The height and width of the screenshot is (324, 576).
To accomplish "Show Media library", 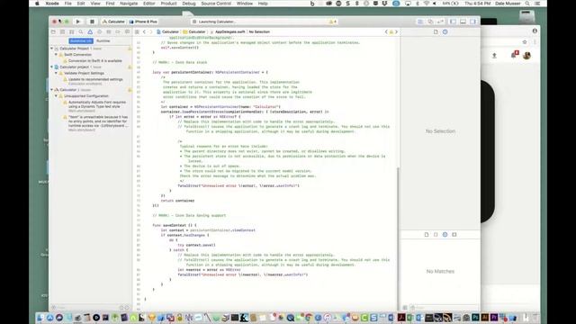I will point(454,234).
